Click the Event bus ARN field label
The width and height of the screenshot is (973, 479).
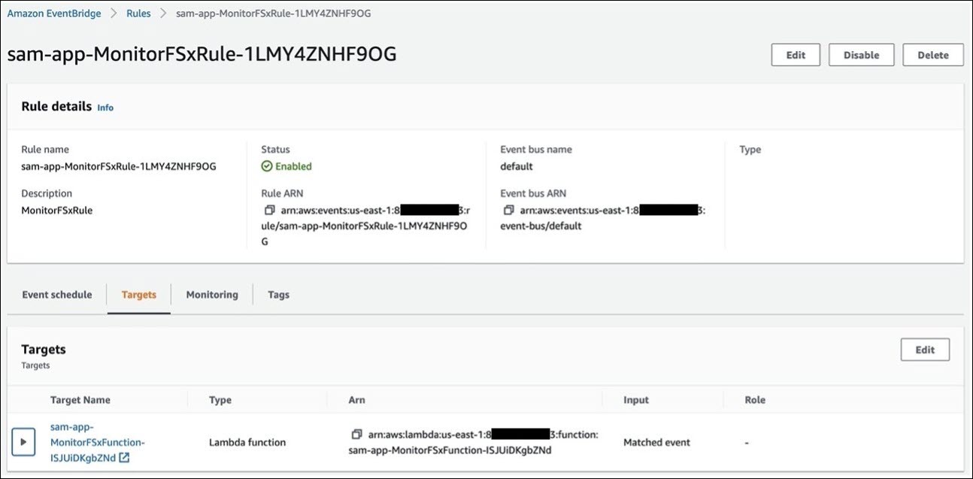(x=533, y=193)
